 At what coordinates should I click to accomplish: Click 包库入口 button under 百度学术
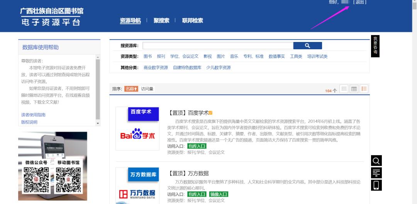point(197,146)
